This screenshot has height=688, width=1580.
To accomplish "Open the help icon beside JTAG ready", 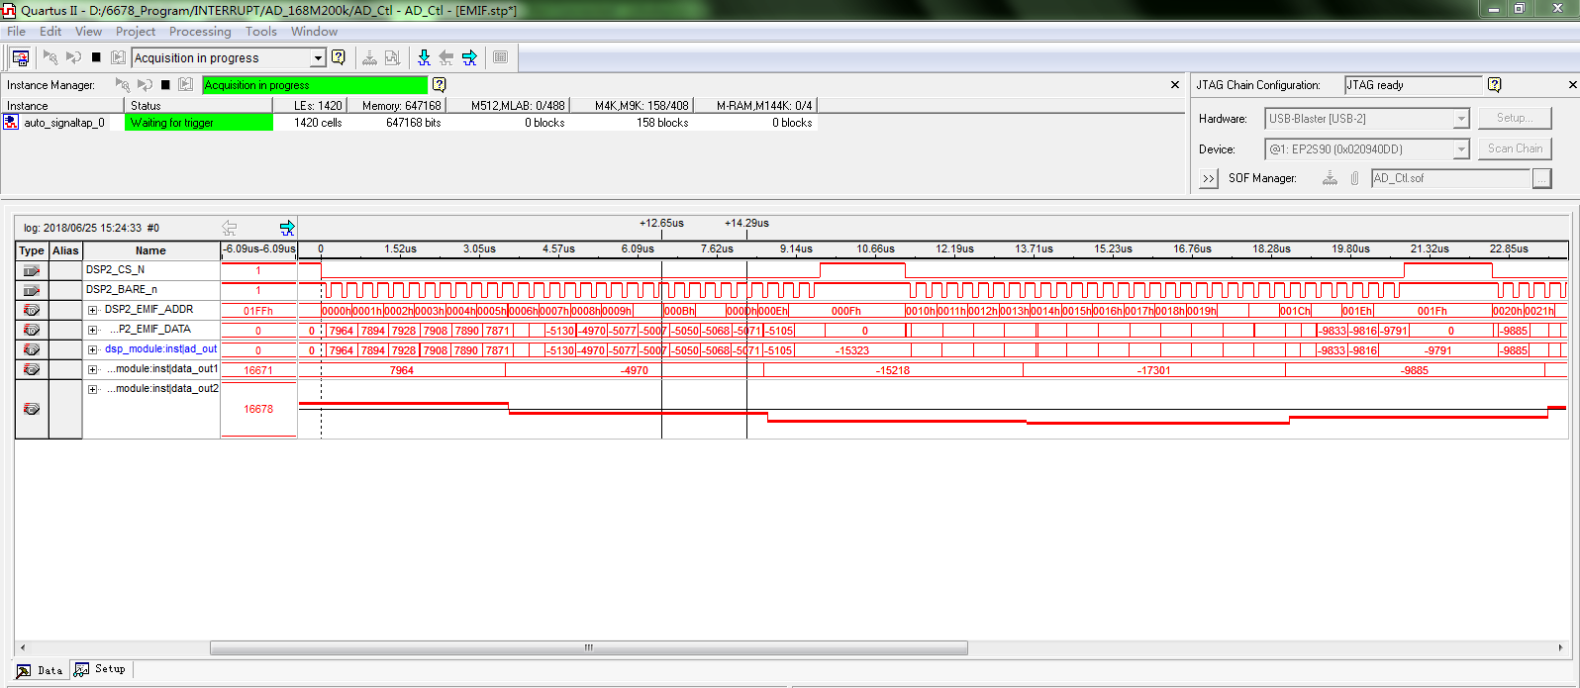I will pos(1495,85).
